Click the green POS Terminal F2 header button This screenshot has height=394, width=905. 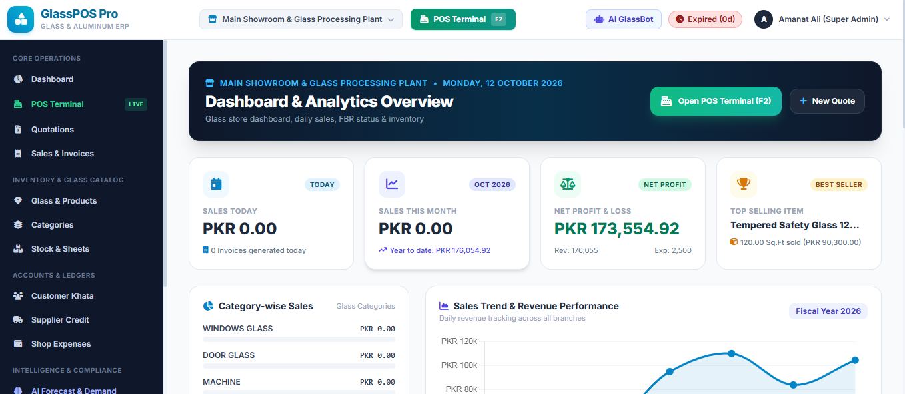[463, 19]
